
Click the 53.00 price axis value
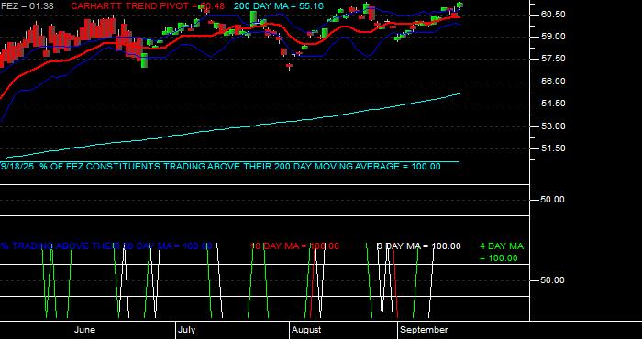pos(553,126)
